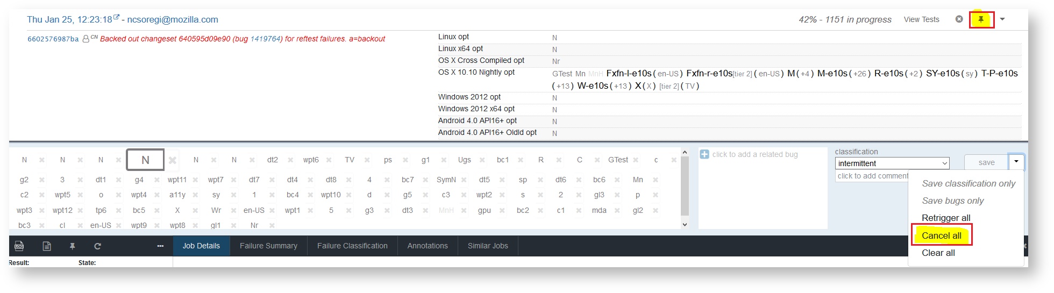The width and height of the screenshot is (1054, 293).
Task: Choose Save bugs only
Action: [953, 201]
